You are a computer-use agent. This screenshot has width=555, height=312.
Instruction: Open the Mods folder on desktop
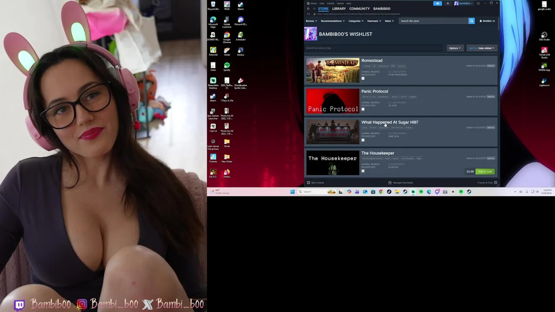point(227,143)
